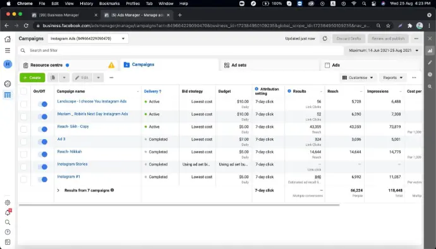Click the green Create button

32,78
